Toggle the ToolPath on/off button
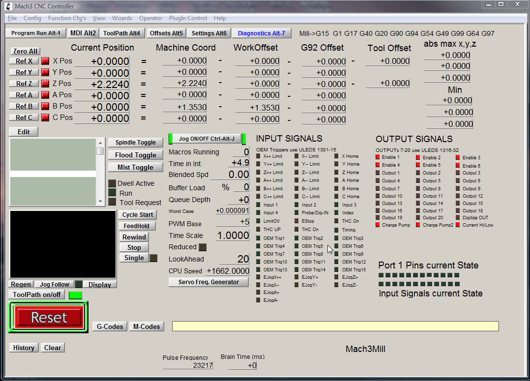 pyautogui.click(x=36, y=294)
